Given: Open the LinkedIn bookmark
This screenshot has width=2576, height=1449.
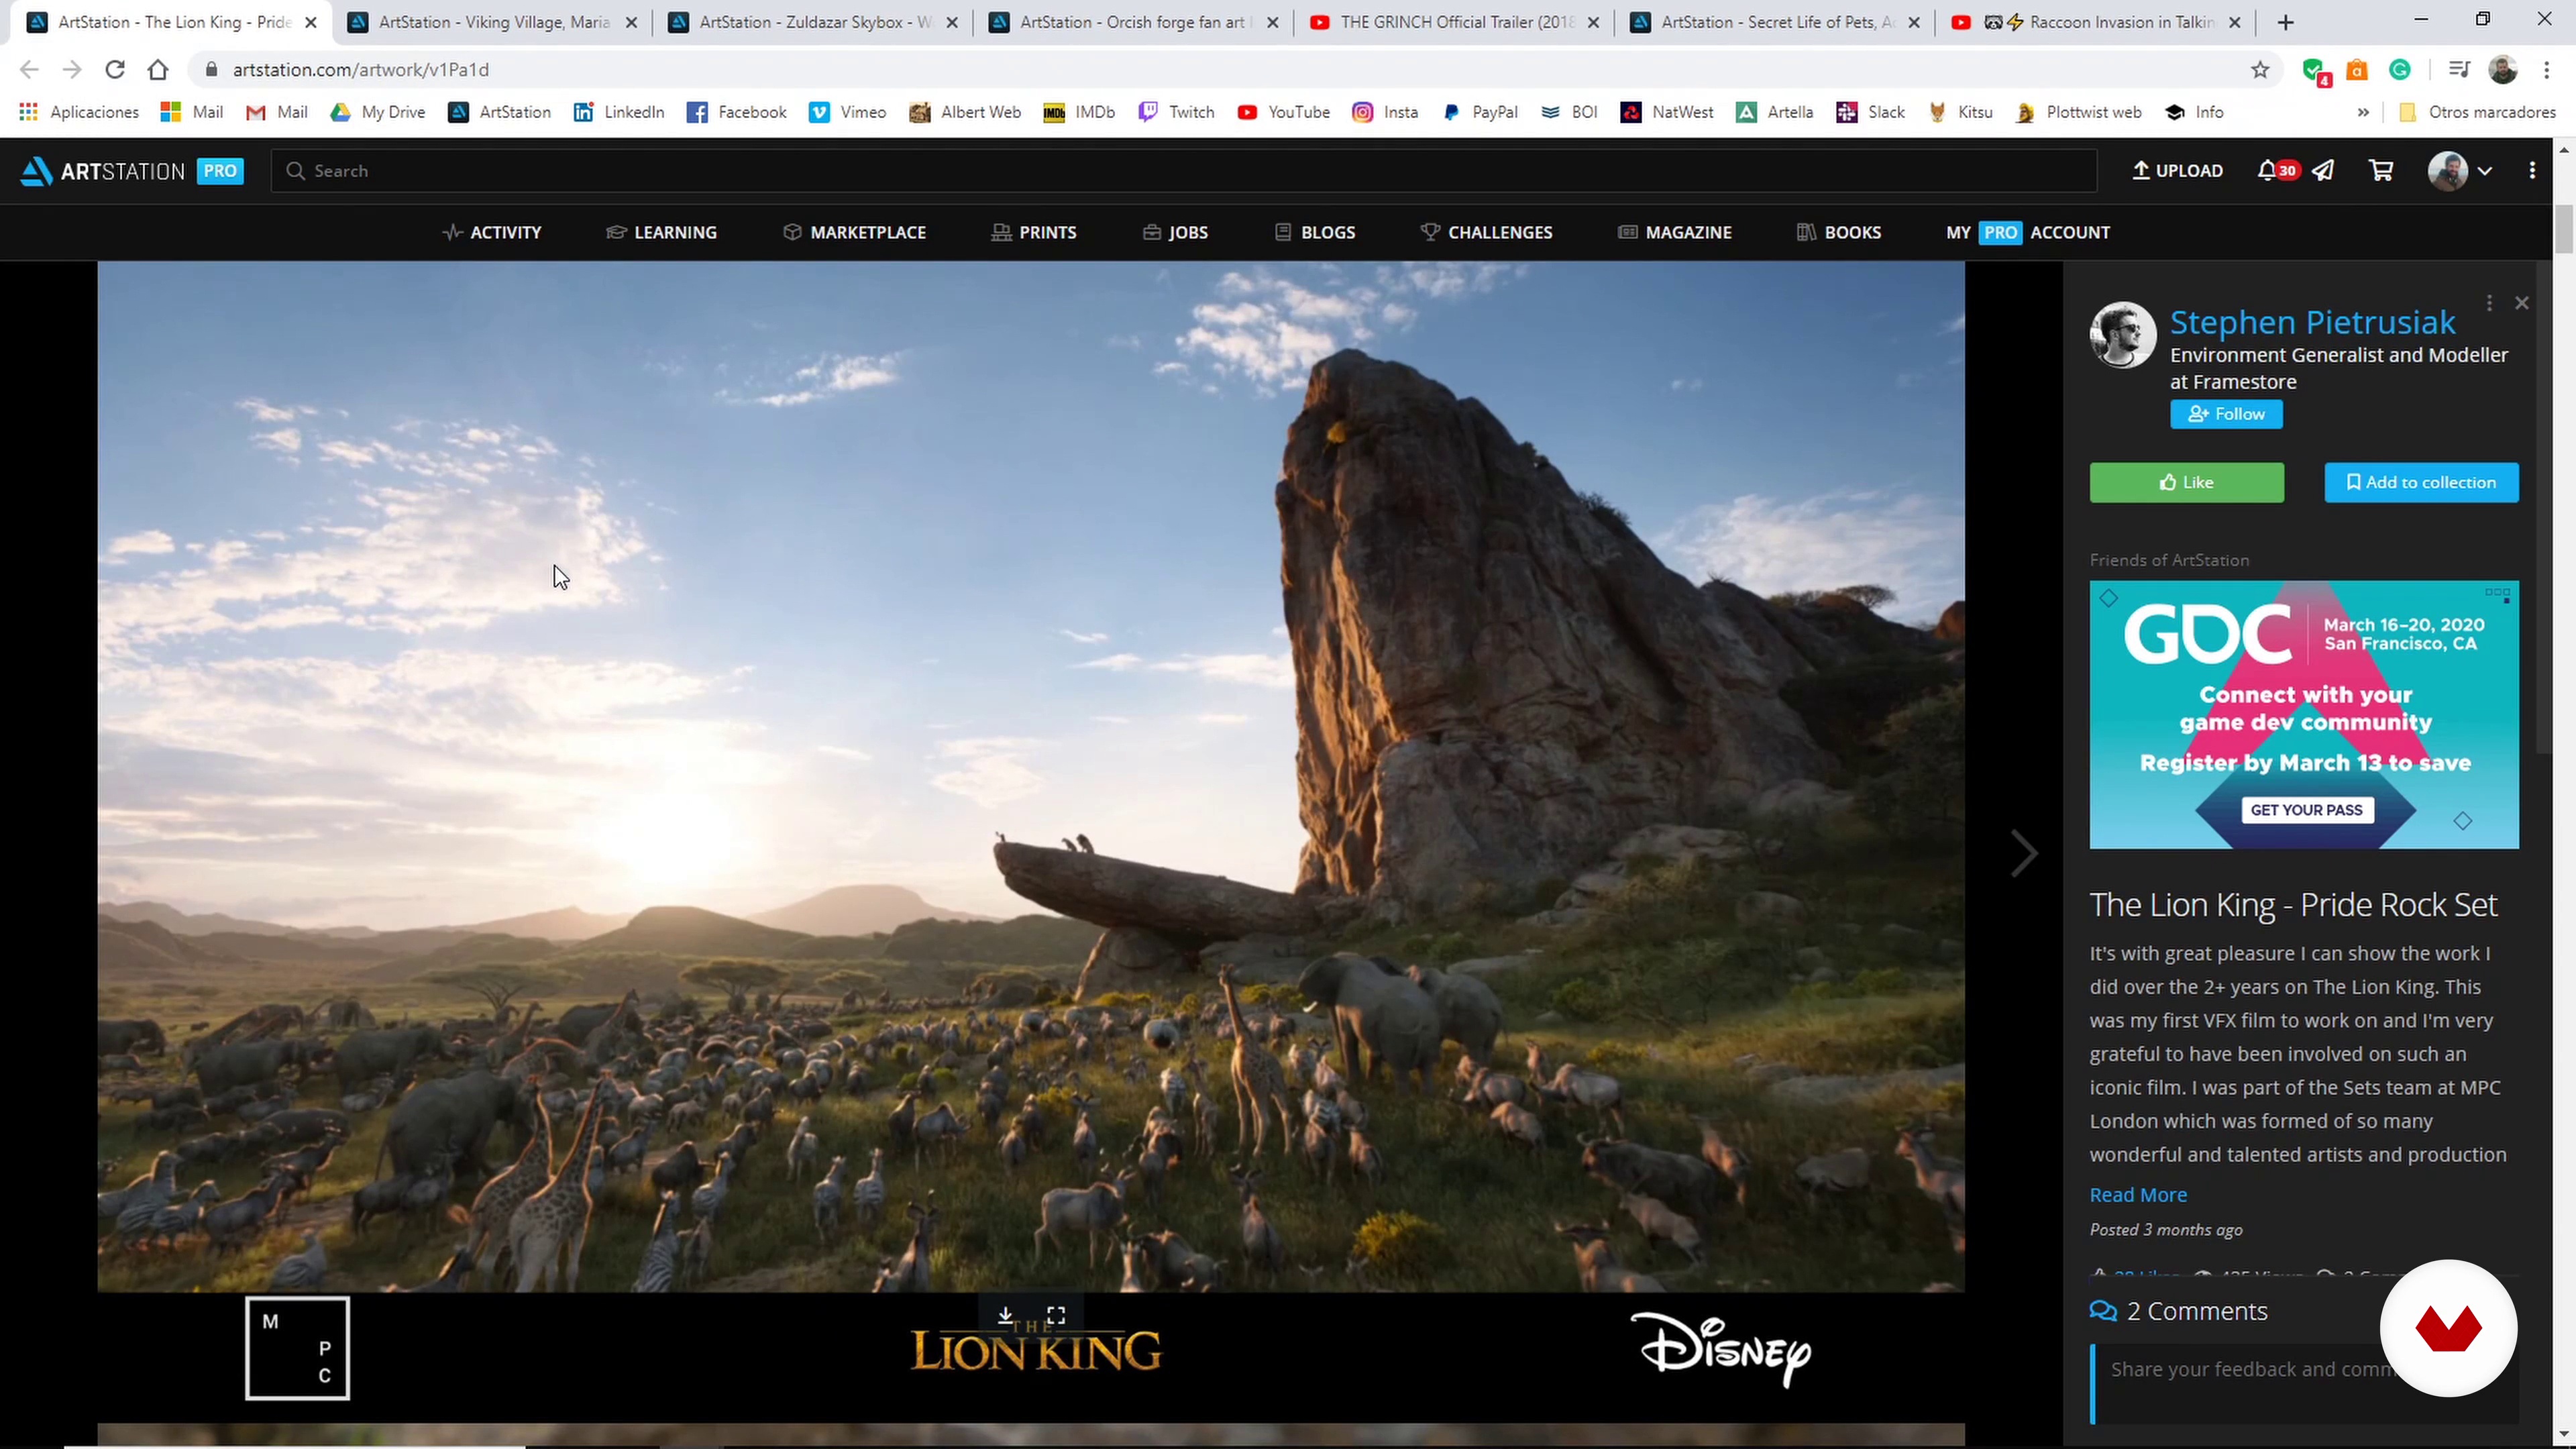Looking at the screenshot, I should coord(619,112).
